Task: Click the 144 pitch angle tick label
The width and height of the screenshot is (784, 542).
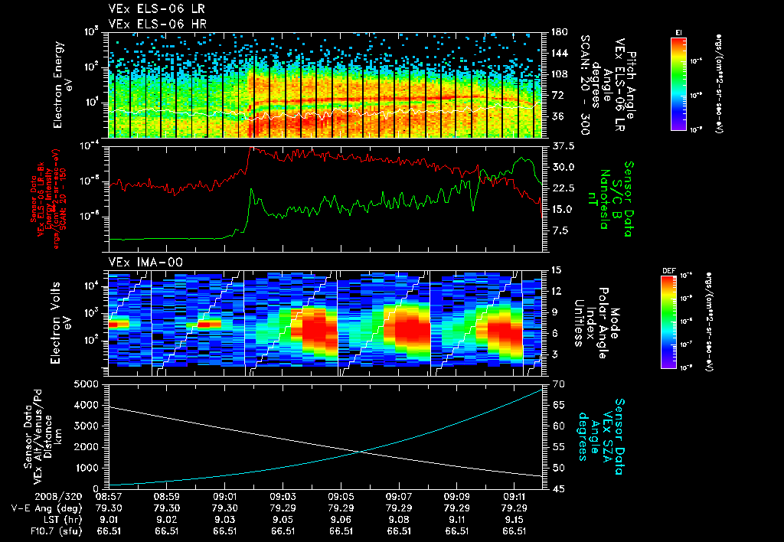Action: [559, 53]
